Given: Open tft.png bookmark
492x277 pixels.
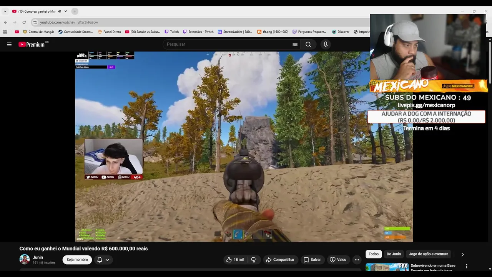Looking at the screenshot, I should coord(273,32).
